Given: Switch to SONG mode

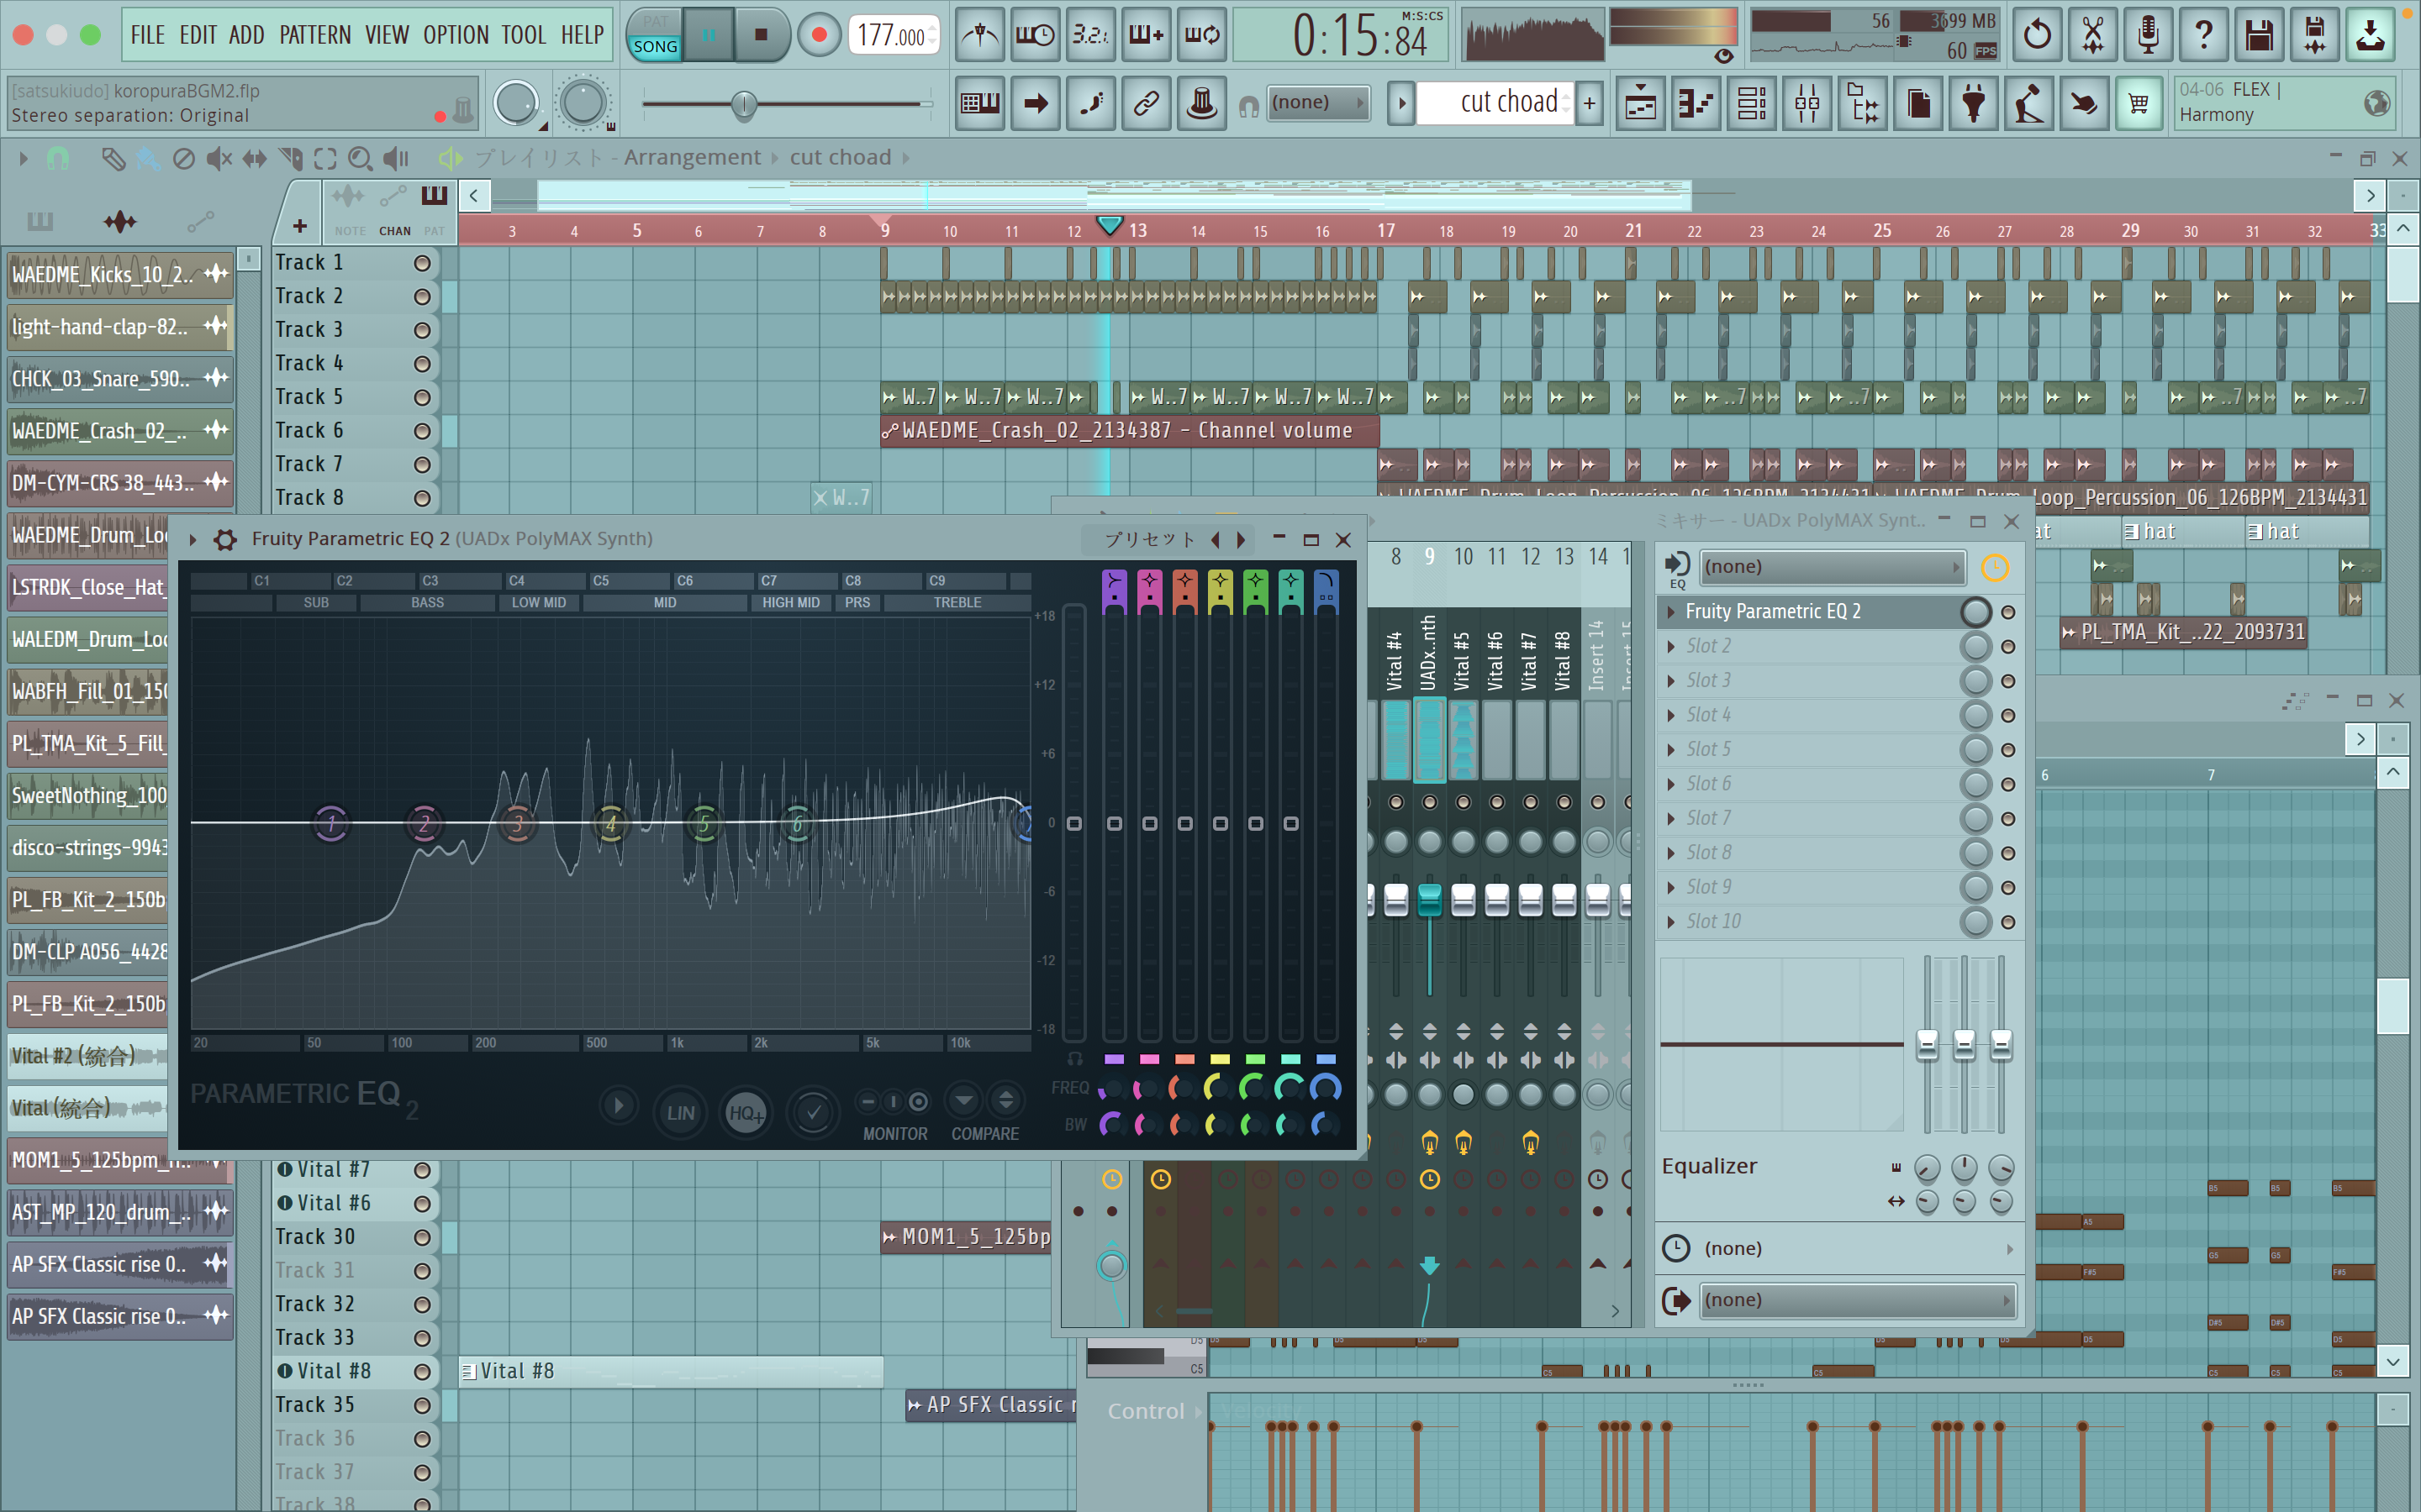Looking at the screenshot, I should (656, 47).
